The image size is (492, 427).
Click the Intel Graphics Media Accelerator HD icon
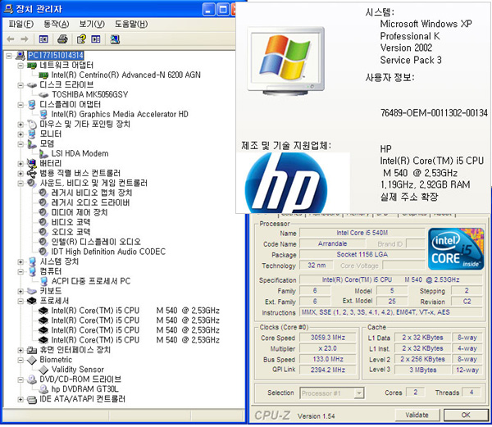click(x=43, y=115)
